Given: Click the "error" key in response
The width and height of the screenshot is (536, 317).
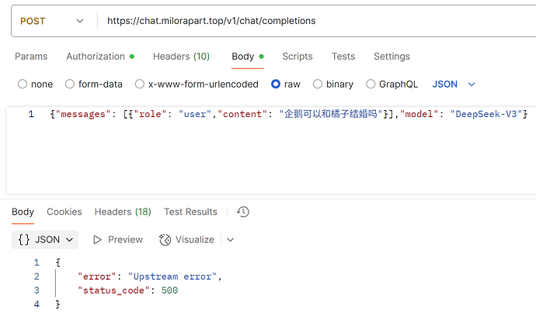Looking at the screenshot, I should [97, 277].
